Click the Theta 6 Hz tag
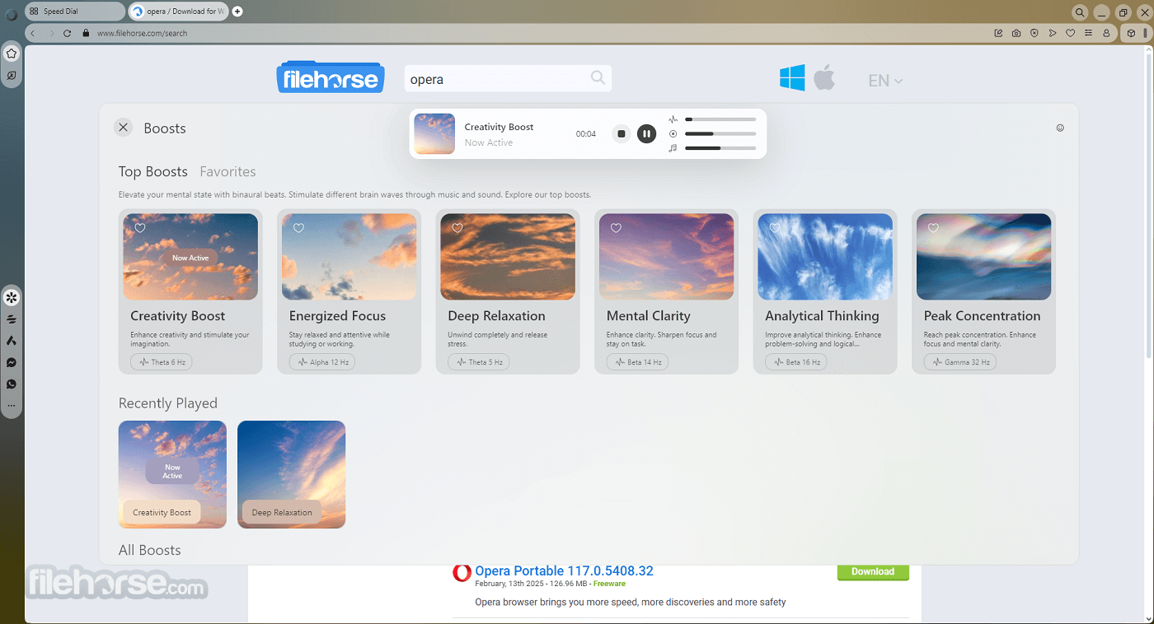This screenshot has height=624, width=1154. click(162, 362)
